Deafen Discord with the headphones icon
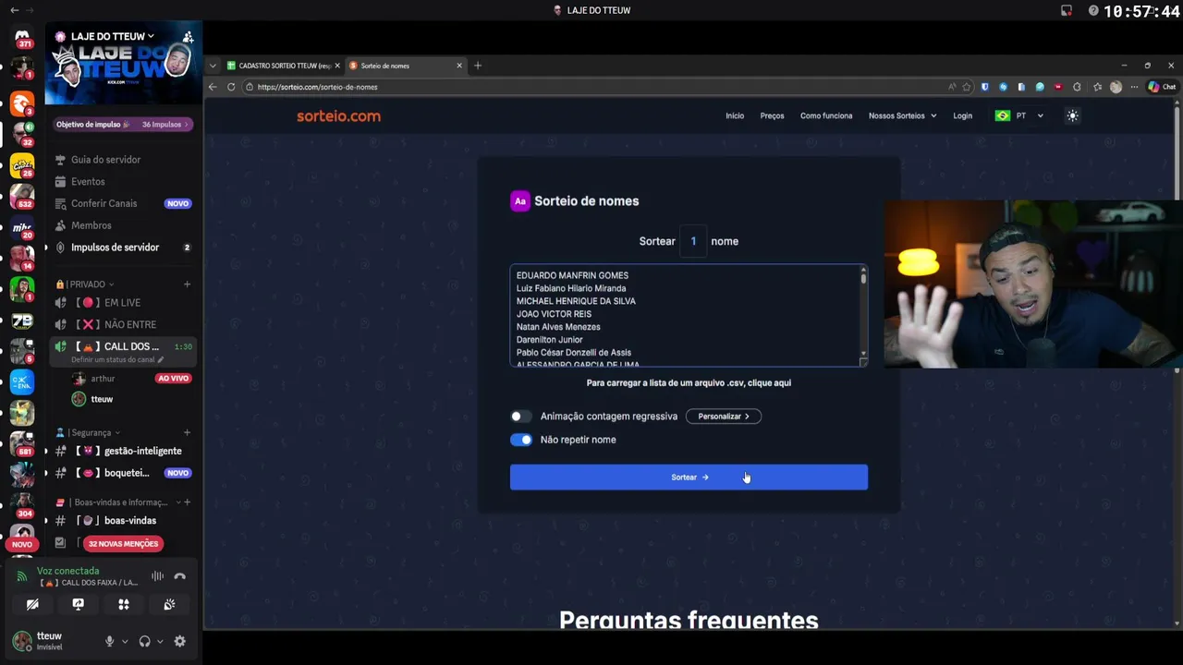The width and height of the screenshot is (1183, 665). click(x=144, y=641)
